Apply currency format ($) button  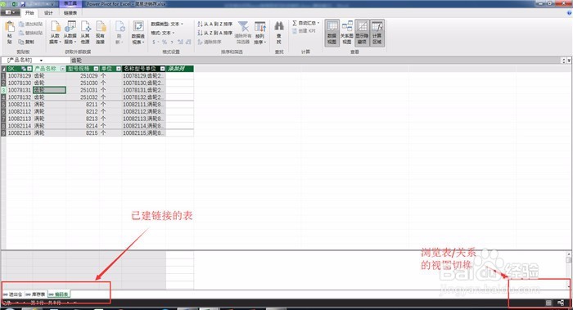(154, 42)
